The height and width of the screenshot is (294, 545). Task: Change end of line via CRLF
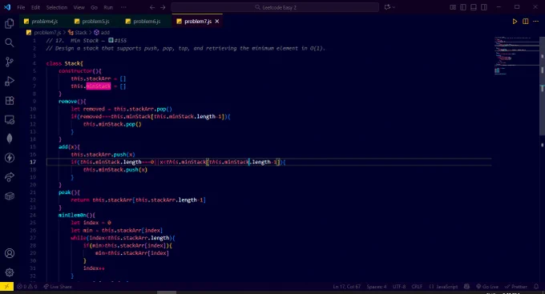(417, 287)
